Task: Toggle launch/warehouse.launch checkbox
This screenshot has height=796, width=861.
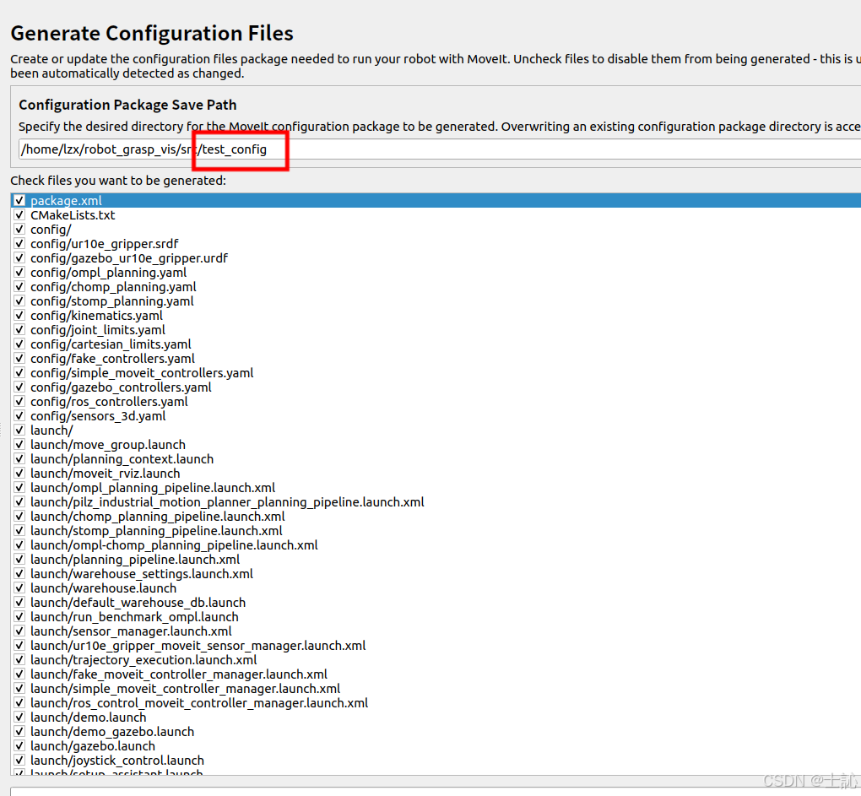Action: point(19,588)
